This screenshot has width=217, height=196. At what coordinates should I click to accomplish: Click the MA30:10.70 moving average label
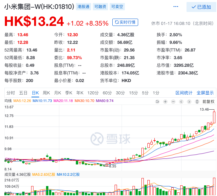click(84, 101)
